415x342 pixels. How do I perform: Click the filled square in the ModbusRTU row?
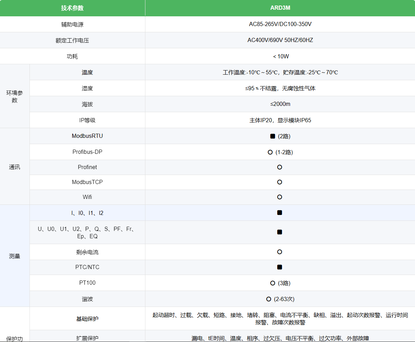click(272, 136)
